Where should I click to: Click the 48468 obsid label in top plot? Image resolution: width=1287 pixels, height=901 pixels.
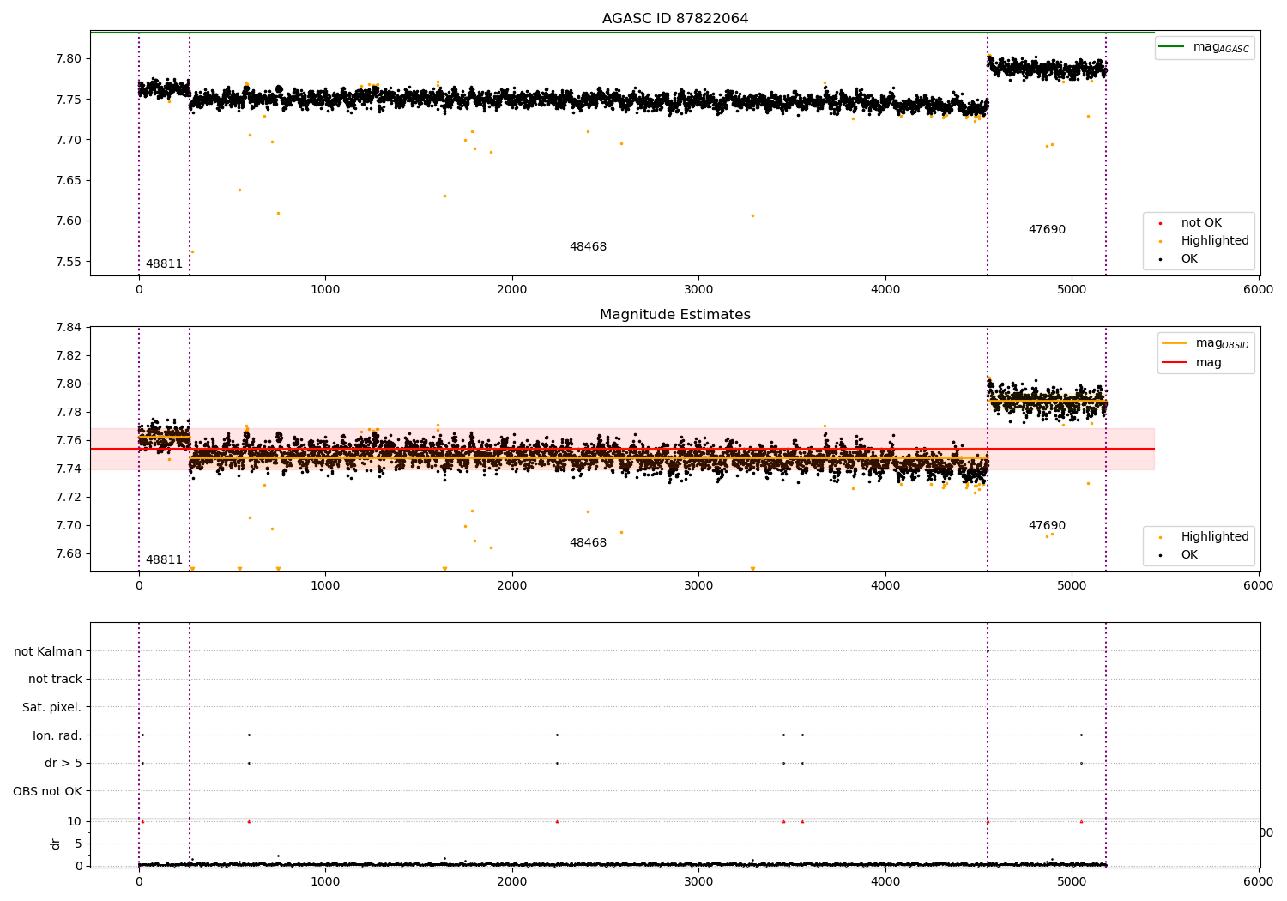point(588,247)
